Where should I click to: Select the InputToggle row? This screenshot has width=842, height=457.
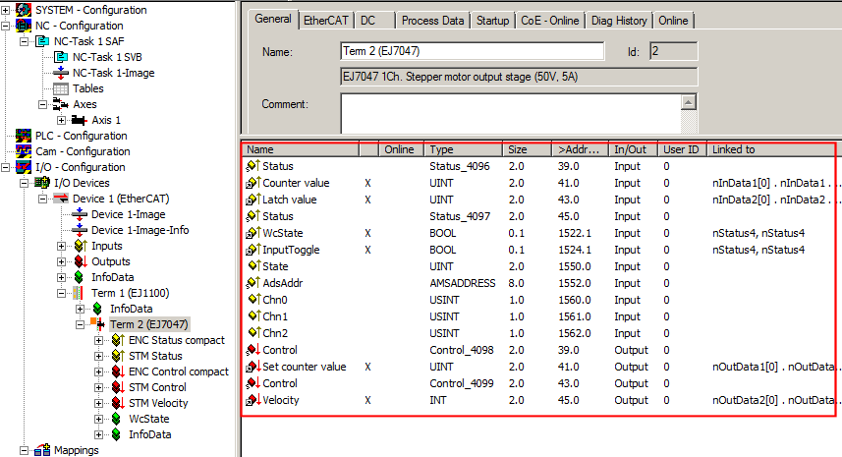coord(538,250)
